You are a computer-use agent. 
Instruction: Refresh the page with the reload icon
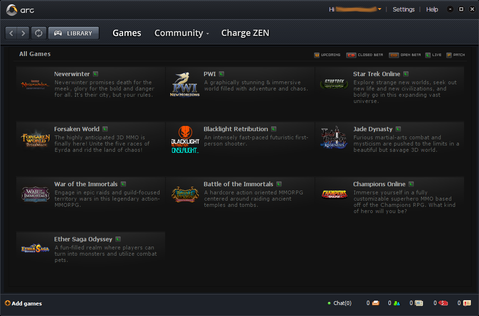click(38, 33)
